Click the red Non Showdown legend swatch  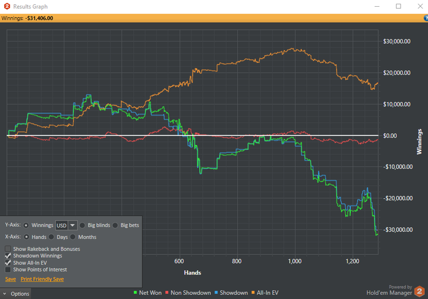tap(167, 293)
